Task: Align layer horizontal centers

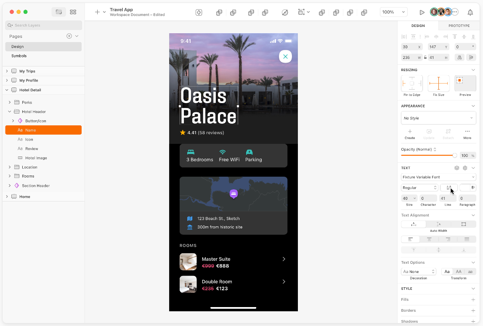Action: [436, 37]
